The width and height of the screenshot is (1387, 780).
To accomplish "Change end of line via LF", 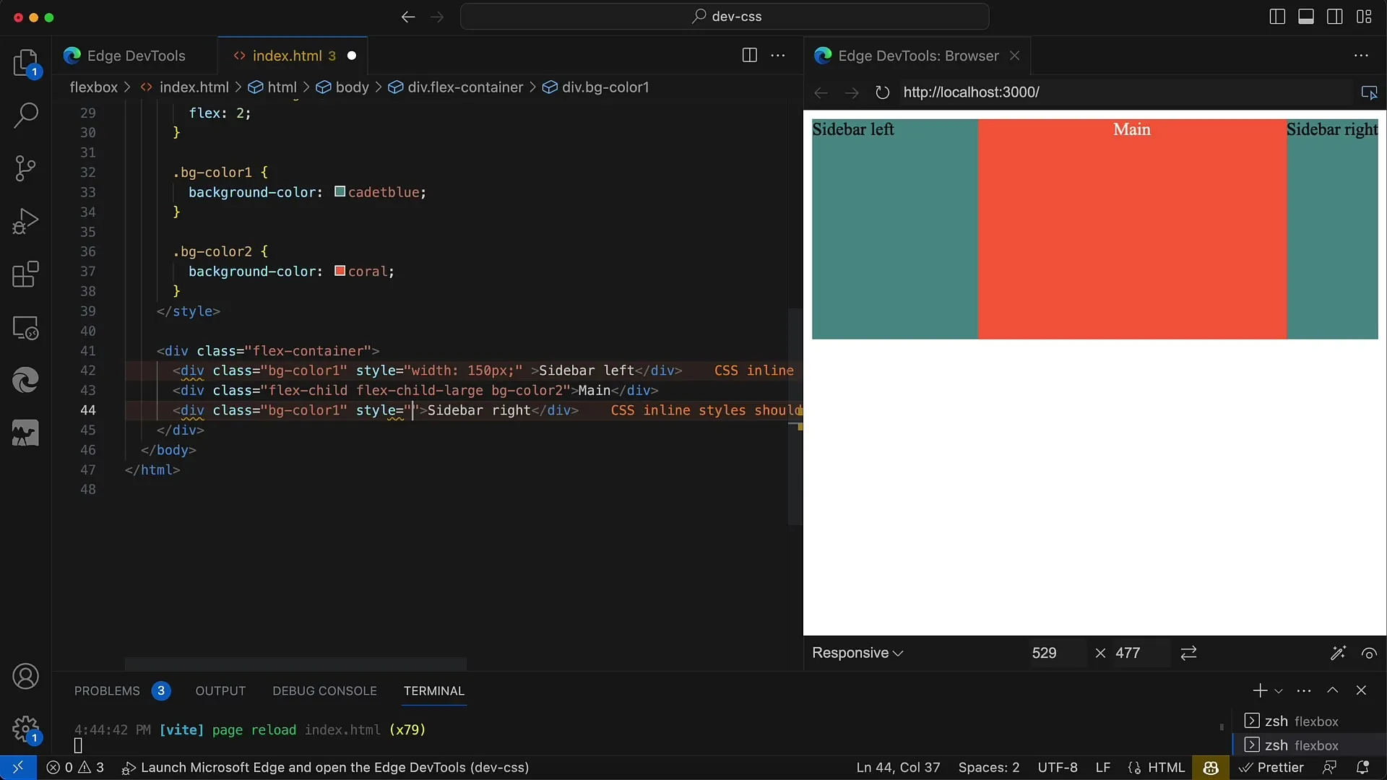I will click(1102, 768).
